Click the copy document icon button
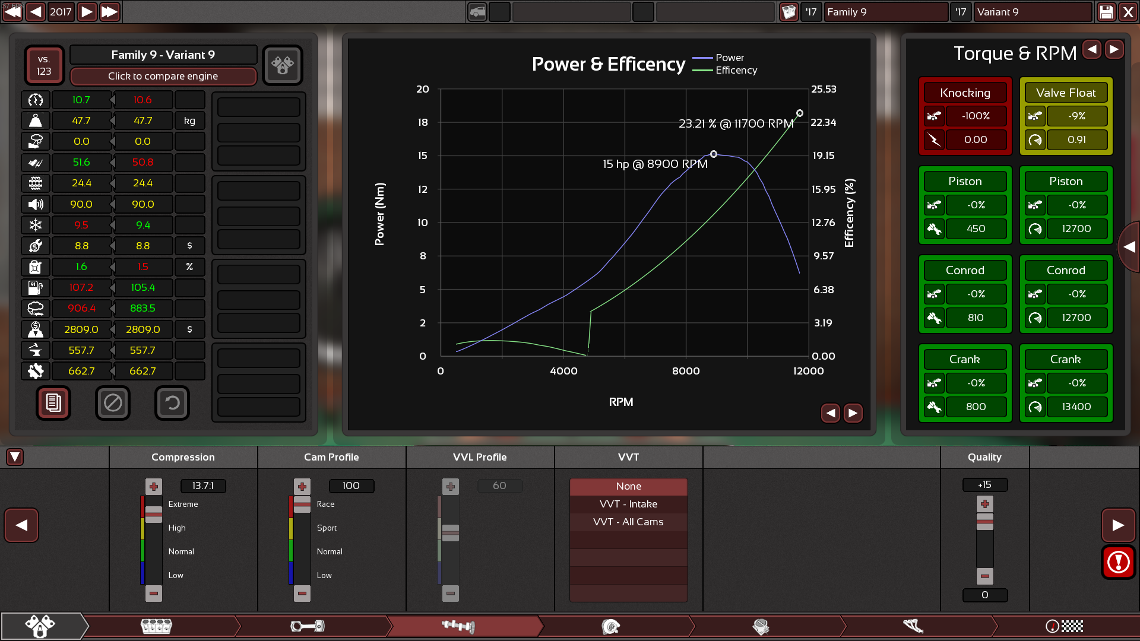This screenshot has height=641, width=1140. pyautogui.click(x=53, y=403)
